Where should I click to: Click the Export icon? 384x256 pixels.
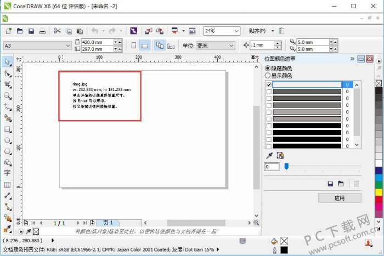coord(160,31)
